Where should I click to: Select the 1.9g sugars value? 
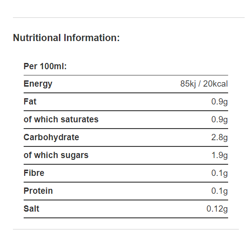click(x=220, y=155)
